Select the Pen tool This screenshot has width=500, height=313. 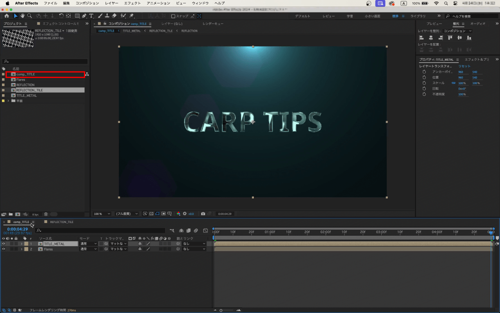(x=84, y=16)
